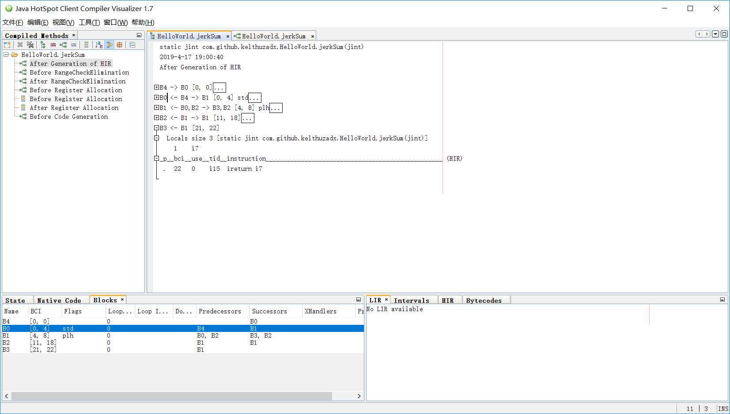Open the 视图(V) menu
Image resolution: width=730 pixels, height=414 pixels.
tap(63, 23)
